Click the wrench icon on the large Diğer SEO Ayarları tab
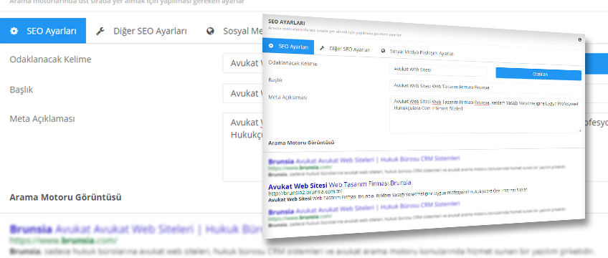This screenshot has width=608, height=258. (x=100, y=32)
